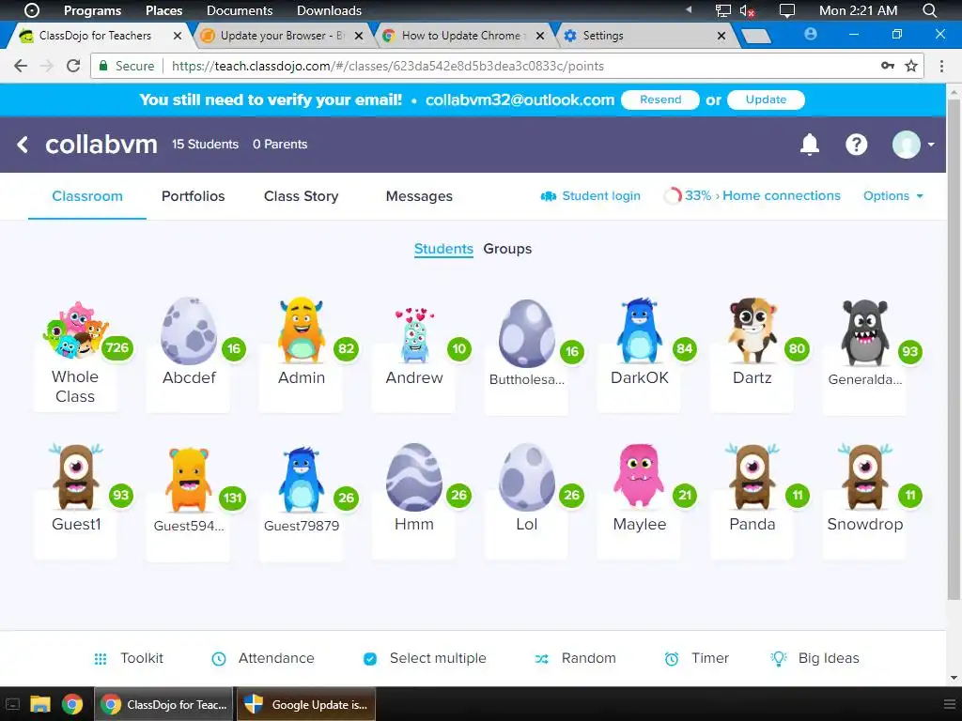Enable Select multiple checkbox
This screenshot has width=962, height=721.
pyautogui.click(x=370, y=659)
